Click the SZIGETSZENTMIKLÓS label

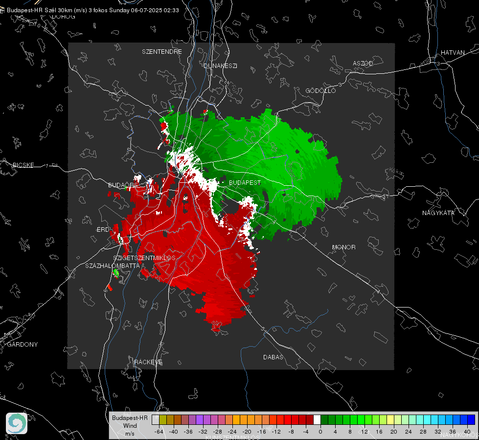[144, 258]
